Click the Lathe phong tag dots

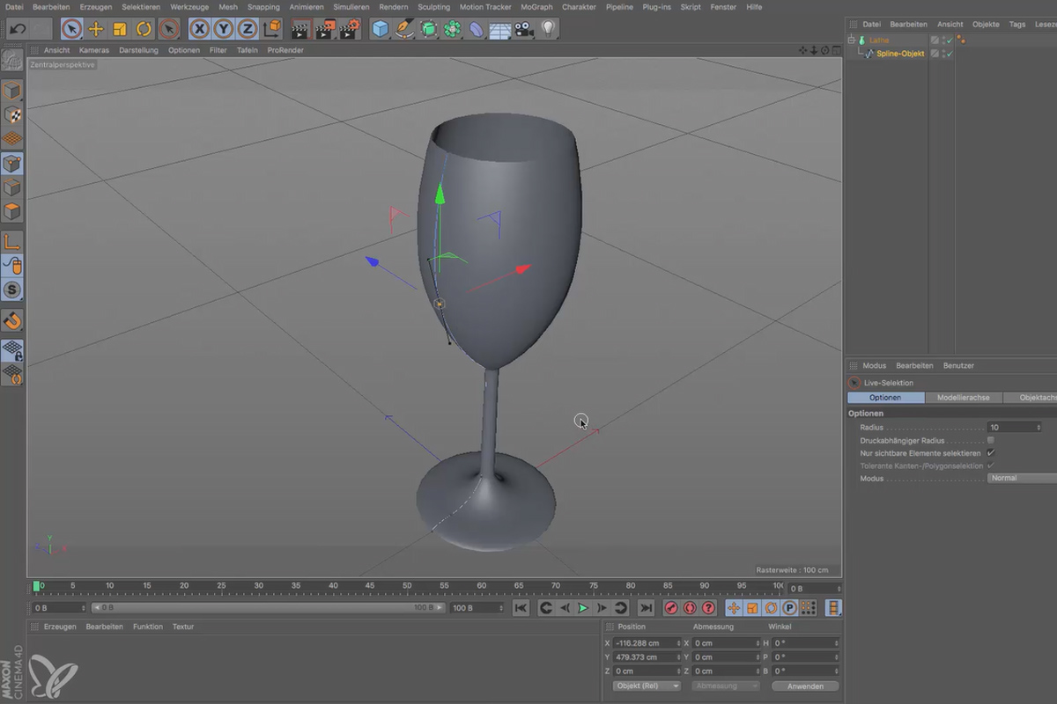pyautogui.click(x=961, y=40)
